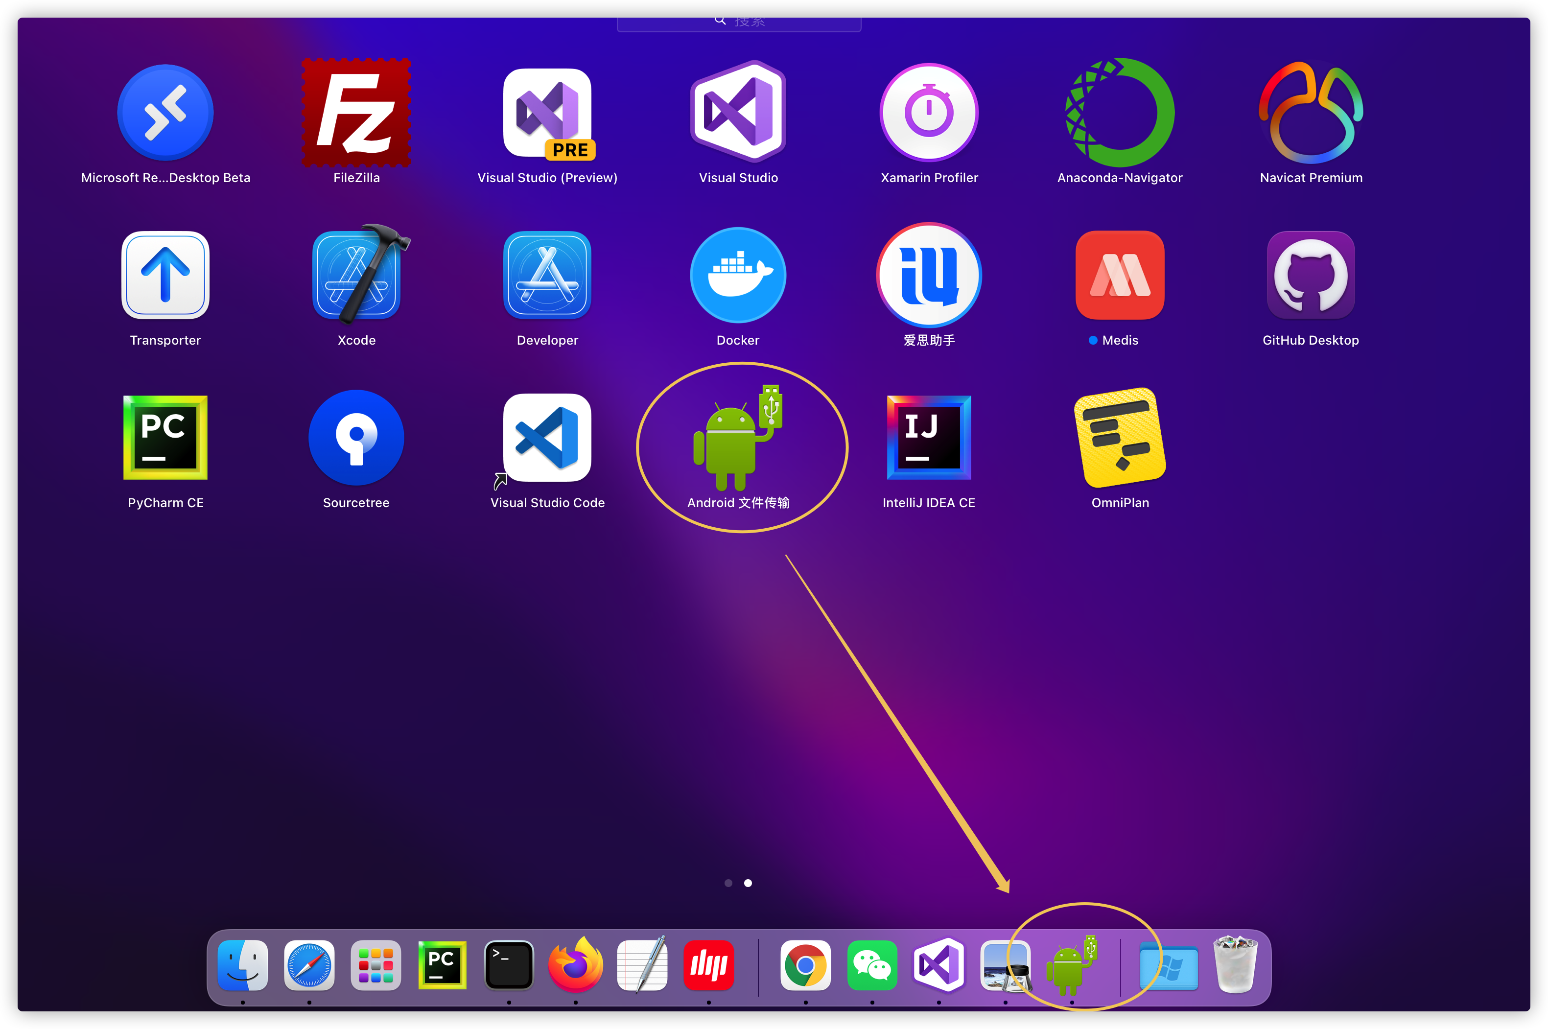The image size is (1548, 1029).
Task: Launch IntelliJ IDEA CE
Action: pos(929,438)
